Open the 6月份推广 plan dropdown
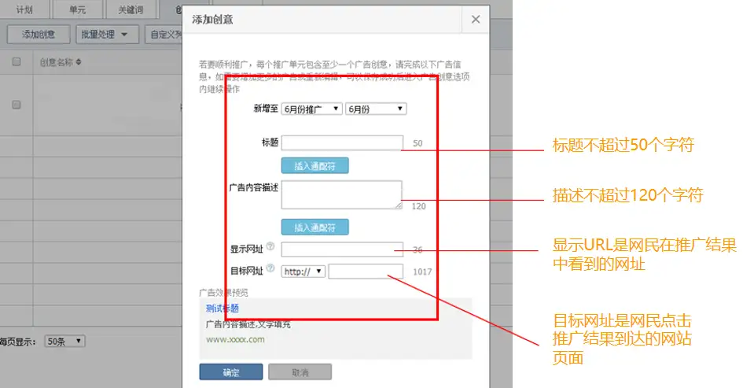 click(311, 109)
